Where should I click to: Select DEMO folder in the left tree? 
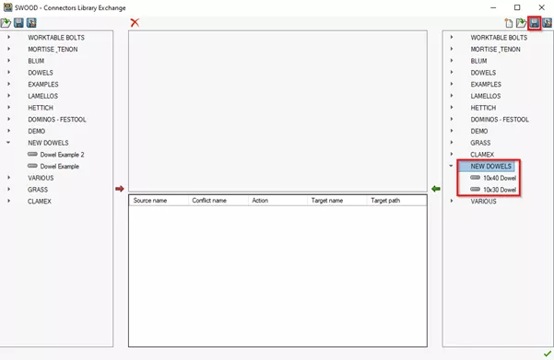(x=36, y=131)
